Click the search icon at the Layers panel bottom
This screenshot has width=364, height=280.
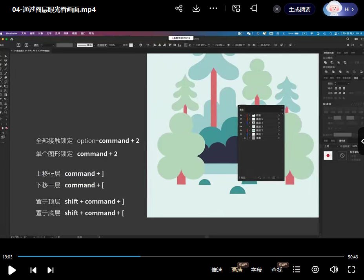click(260, 177)
